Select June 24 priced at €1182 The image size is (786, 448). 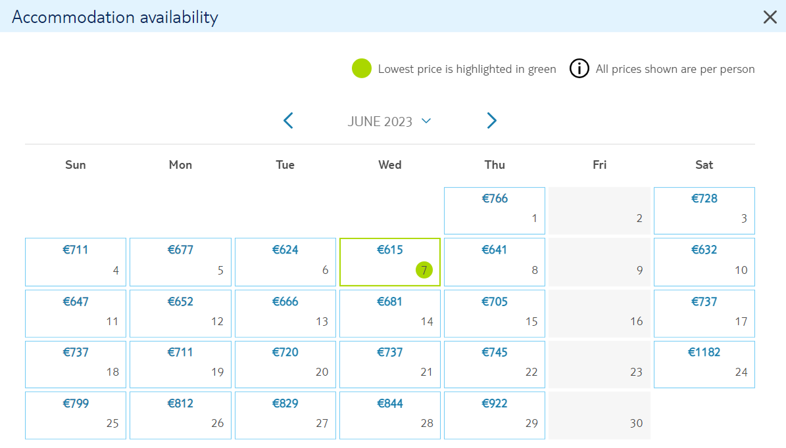(704, 365)
